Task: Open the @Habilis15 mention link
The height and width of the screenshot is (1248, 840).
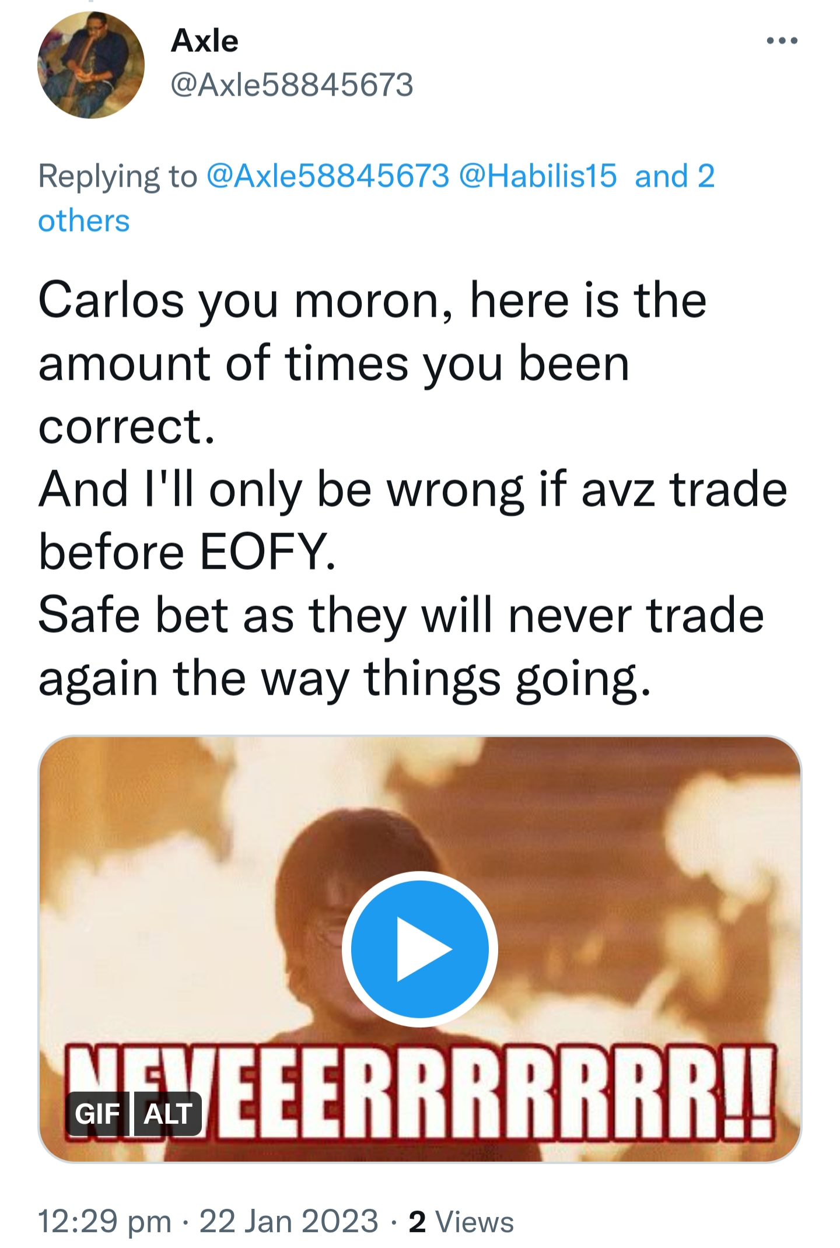Action: pyautogui.click(x=538, y=176)
